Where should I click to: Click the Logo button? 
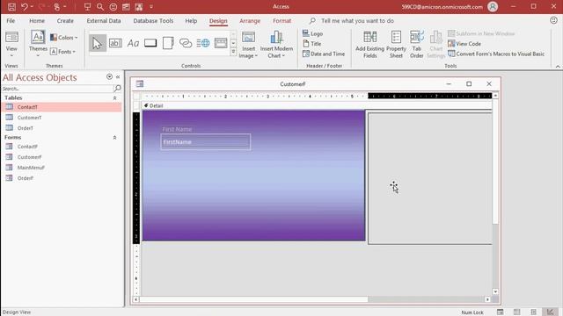click(x=313, y=33)
